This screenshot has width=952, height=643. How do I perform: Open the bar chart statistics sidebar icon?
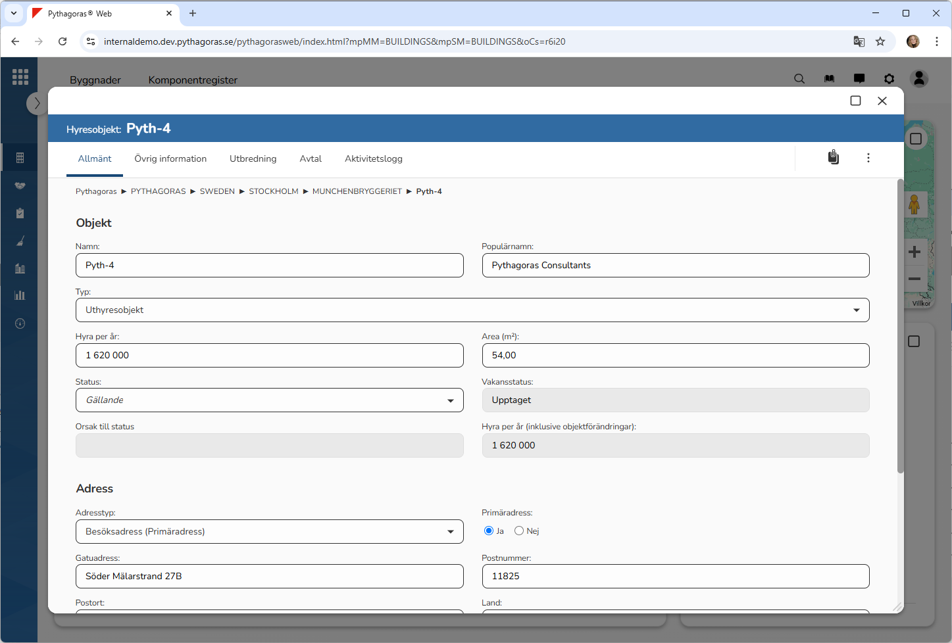[x=20, y=295]
